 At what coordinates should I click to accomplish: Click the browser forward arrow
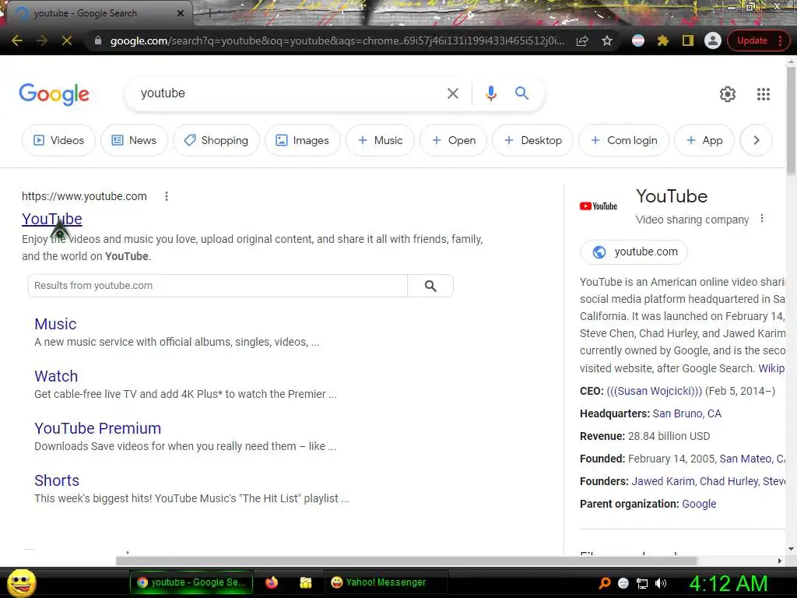pyautogui.click(x=42, y=40)
